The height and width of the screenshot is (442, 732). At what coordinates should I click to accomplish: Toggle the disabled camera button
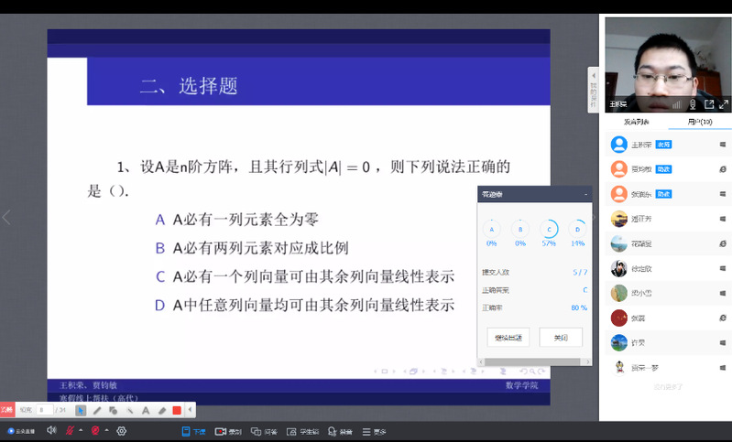tap(95, 431)
